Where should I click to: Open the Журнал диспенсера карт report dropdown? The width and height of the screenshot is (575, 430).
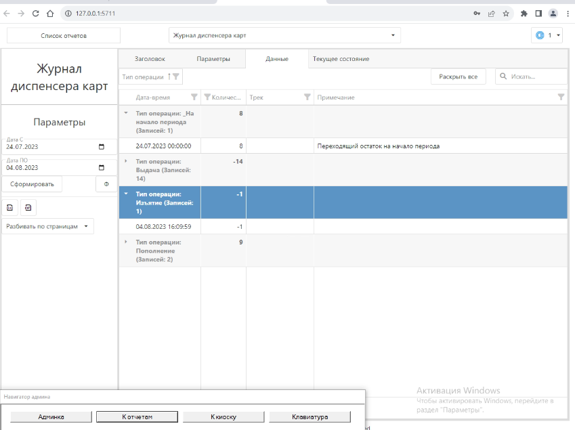[284, 36]
